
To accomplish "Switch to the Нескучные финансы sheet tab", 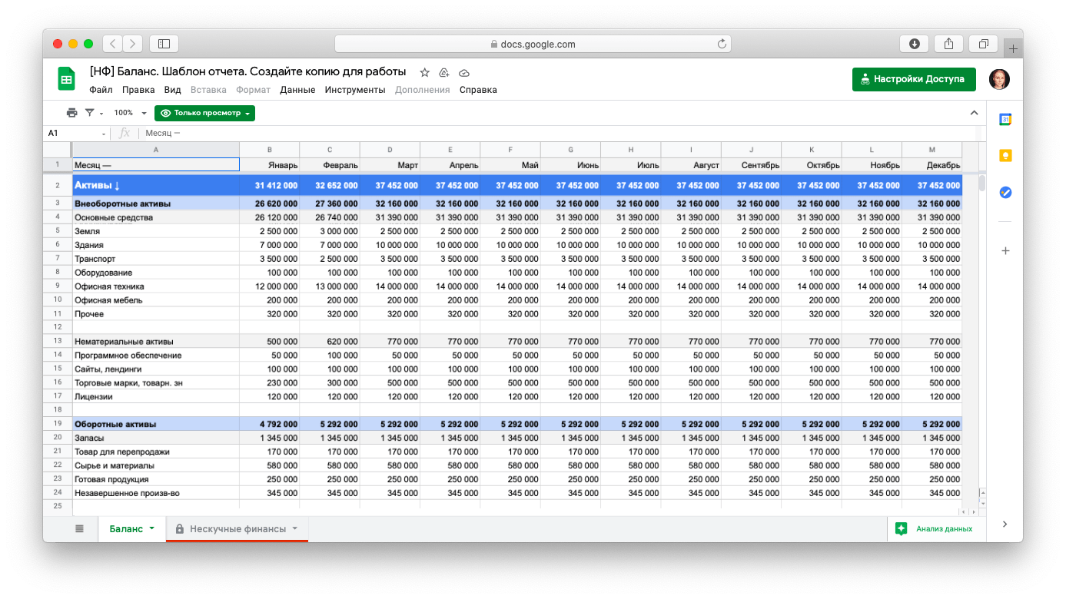I will (237, 528).
